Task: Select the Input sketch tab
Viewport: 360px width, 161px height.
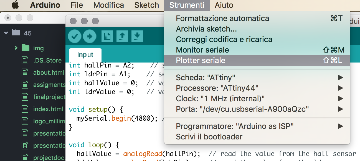Action: [85, 54]
